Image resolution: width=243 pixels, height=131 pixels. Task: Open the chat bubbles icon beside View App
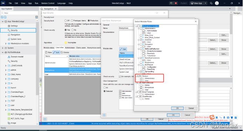pyautogui.click(x=211, y=3)
